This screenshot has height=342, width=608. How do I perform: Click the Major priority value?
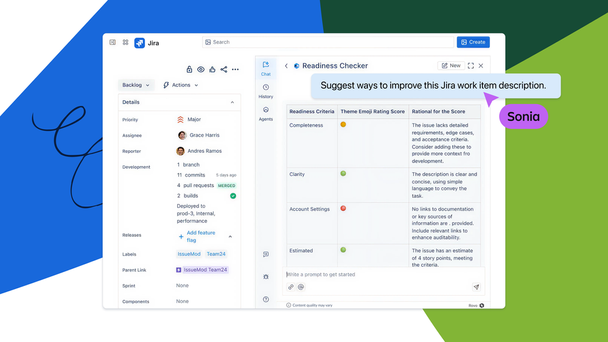click(194, 119)
